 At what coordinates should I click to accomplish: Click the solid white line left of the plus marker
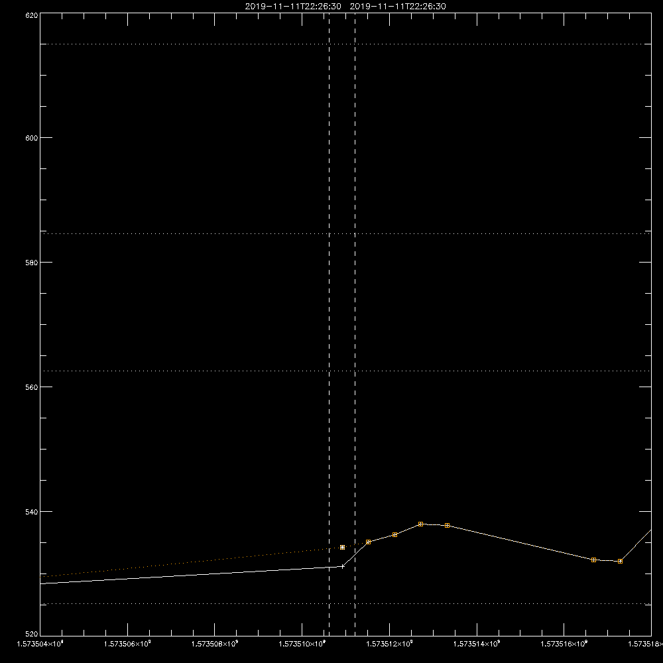pos(190,575)
